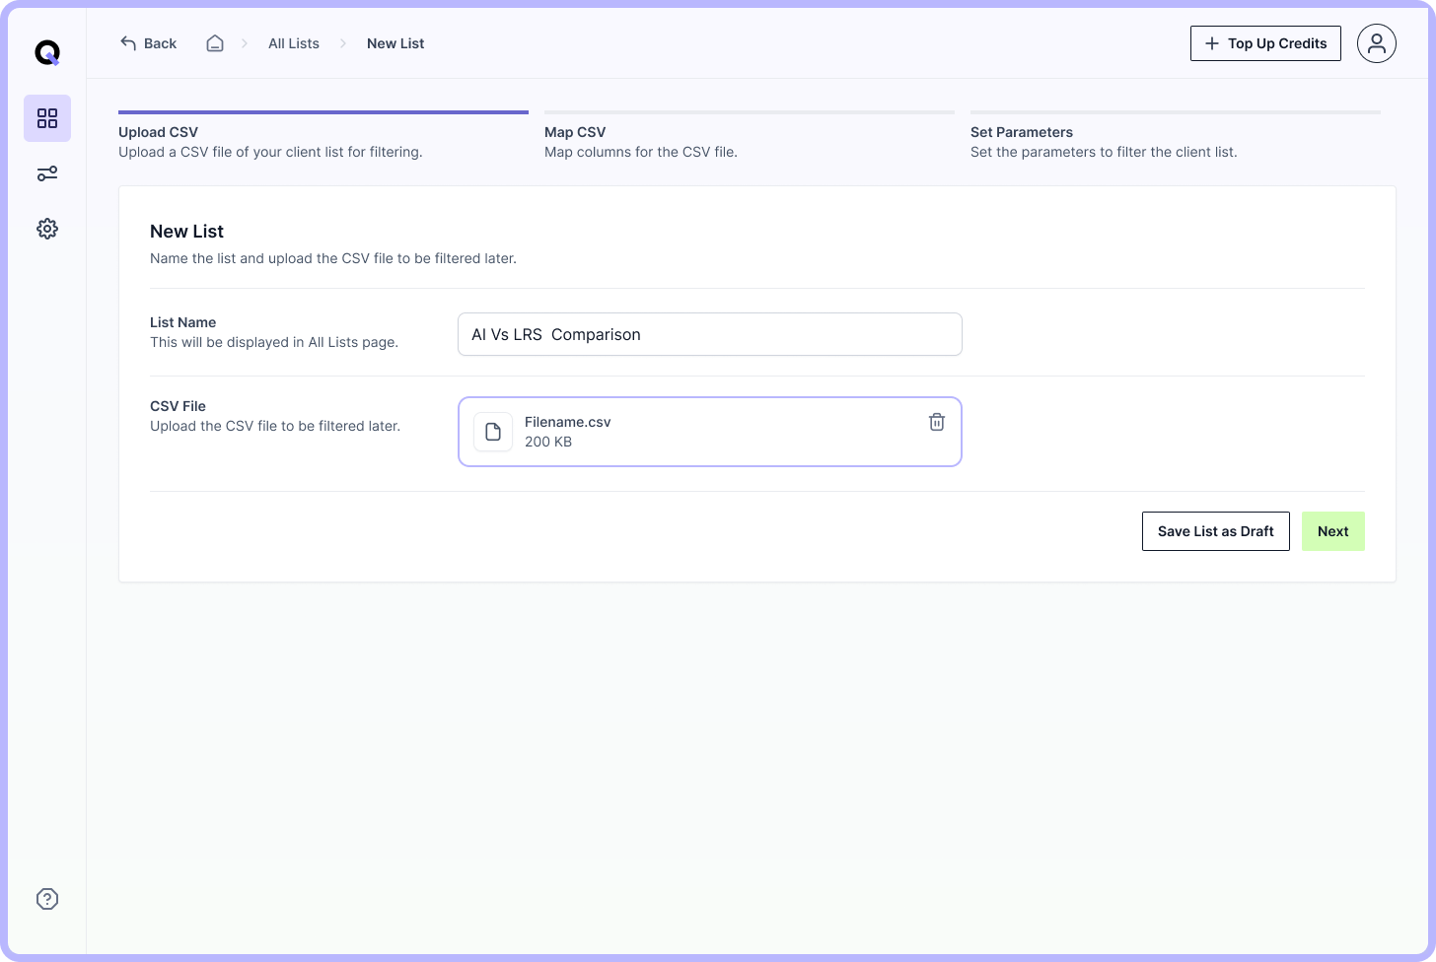Click the New List breadcrumb
This screenshot has width=1436, height=962.
coord(395,43)
